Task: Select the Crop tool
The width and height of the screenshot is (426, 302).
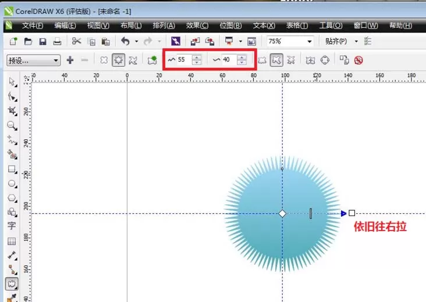Action: tap(12, 110)
